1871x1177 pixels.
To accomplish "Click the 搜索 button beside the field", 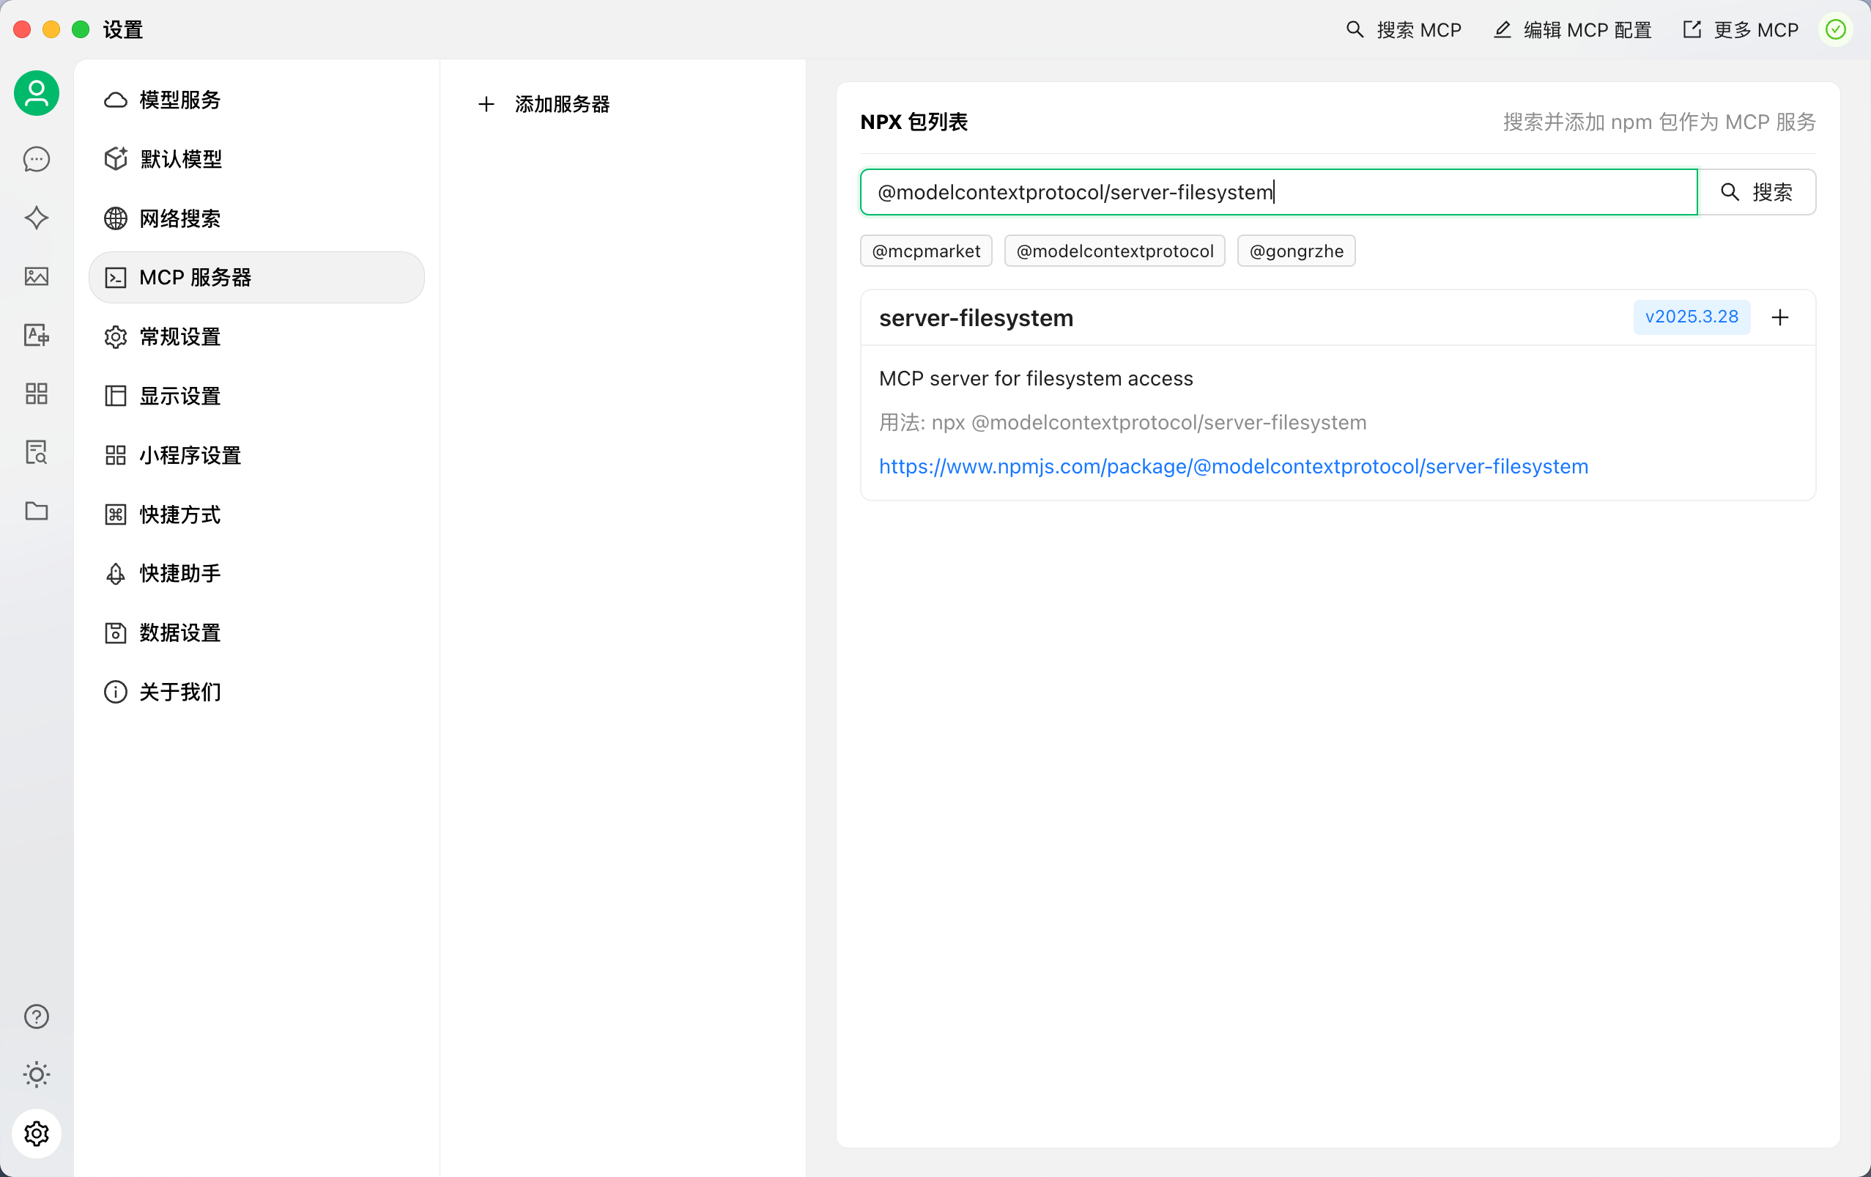I will coord(1756,192).
